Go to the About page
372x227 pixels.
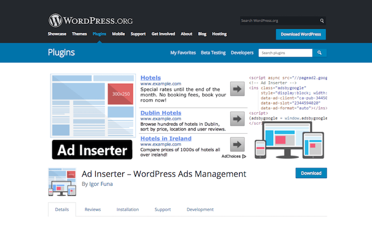(x=187, y=34)
